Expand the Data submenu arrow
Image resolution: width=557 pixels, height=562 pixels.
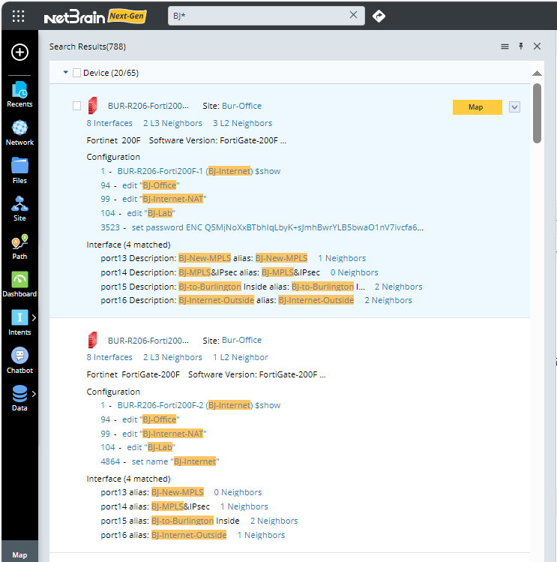point(34,393)
